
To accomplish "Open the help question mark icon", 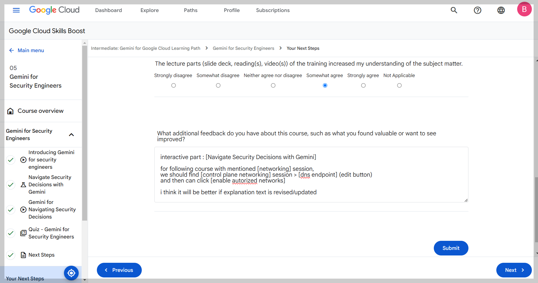I will tap(478, 10).
